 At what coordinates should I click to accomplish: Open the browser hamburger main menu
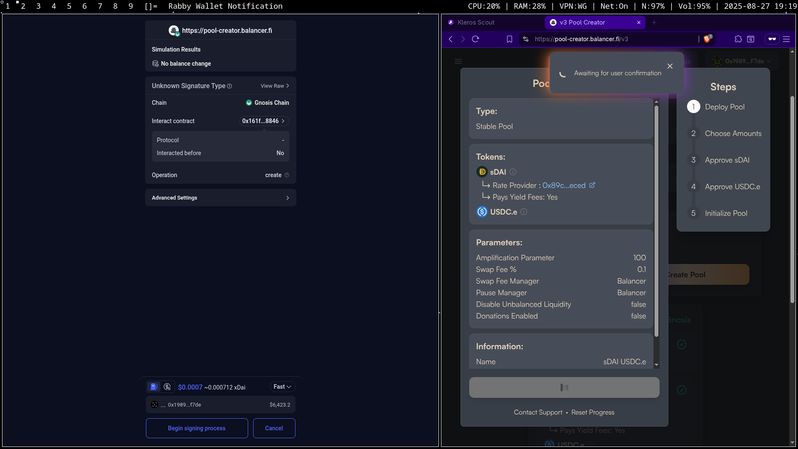coord(786,39)
